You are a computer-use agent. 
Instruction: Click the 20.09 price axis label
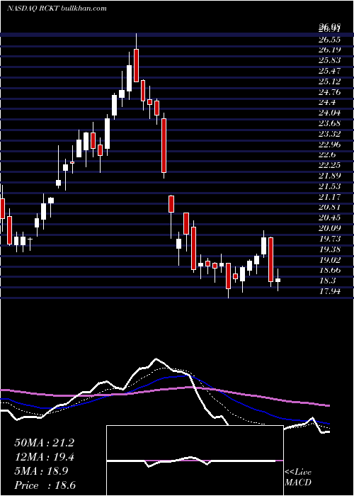(331, 228)
